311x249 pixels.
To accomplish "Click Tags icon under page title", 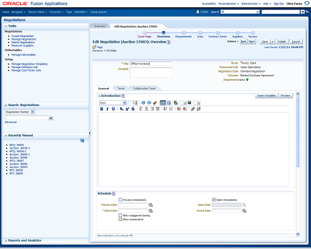I will (94, 47).
